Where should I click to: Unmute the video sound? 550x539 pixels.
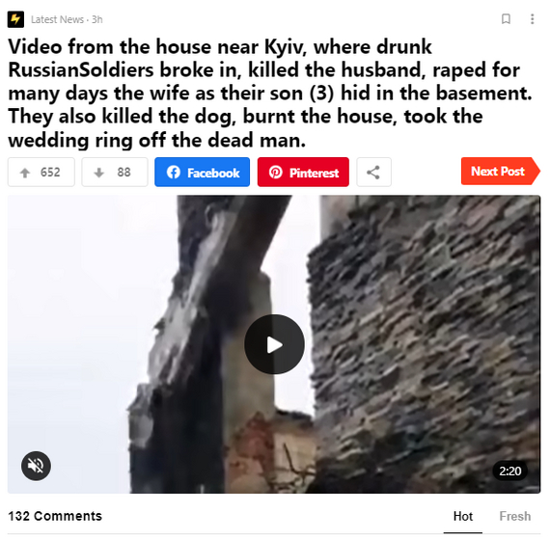tap(36, 466)
